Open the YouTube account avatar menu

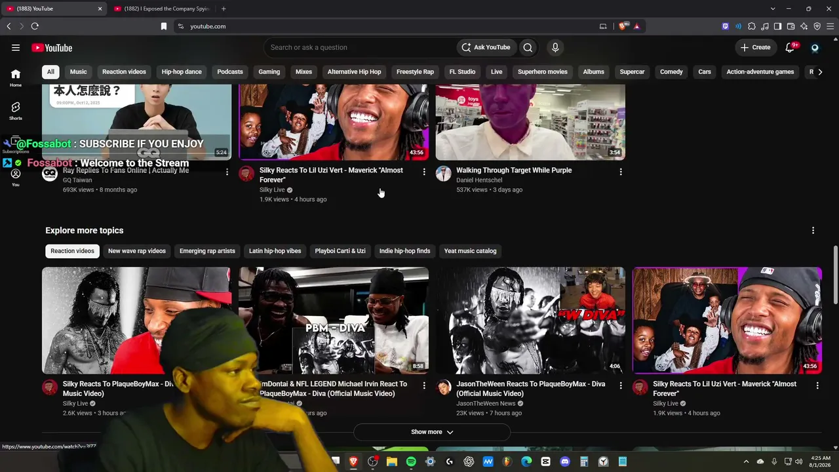click(x=815, y=47)
